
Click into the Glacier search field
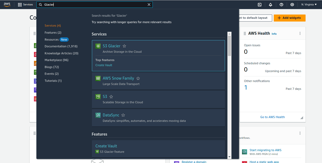tap(95, 5)
